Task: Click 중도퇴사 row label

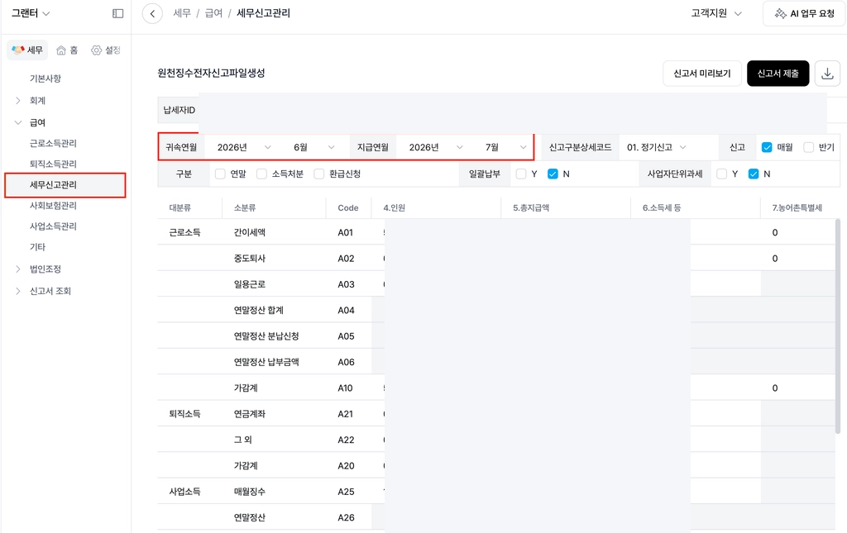Action: click(x=250, y=259)
